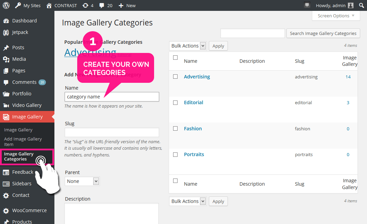Tick the checkbox for Advertising category
The height and width of the screenshot is (224, 367).
pos(176,77)
